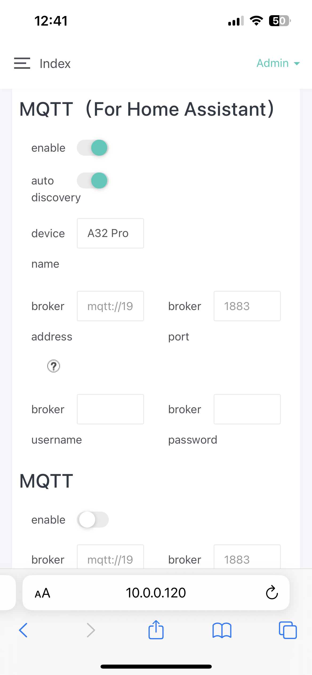The height and width of the screenshot is (675, 312).
Task: Expand the Admin dropdown menu
Action: click(278, 63)
